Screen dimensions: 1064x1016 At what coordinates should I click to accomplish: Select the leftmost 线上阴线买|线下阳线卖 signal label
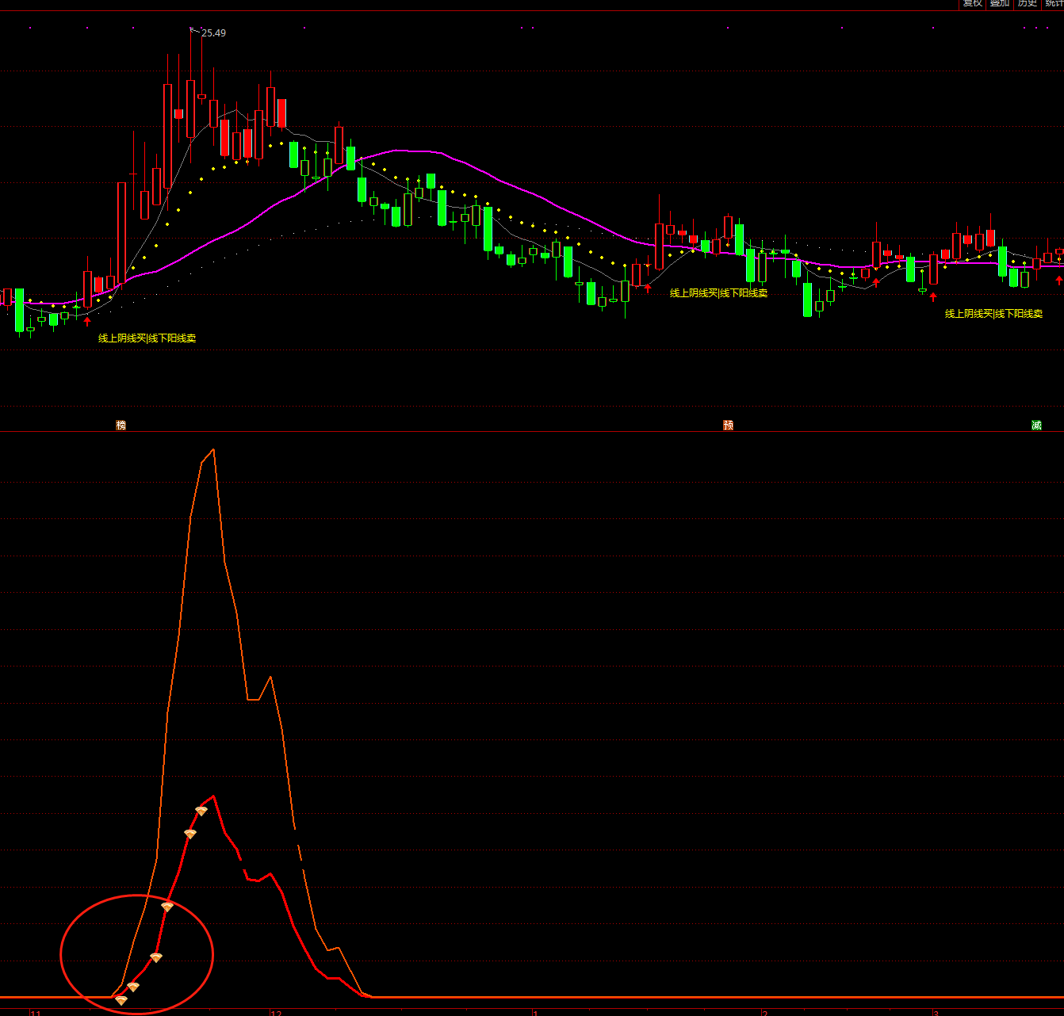tap(147, 338)
